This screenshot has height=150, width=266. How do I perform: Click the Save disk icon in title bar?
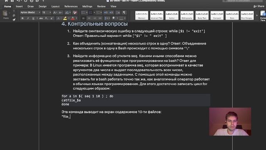click(x=12, y=1)
